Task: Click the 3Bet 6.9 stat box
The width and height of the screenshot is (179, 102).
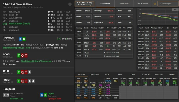Action: (125, 22)
